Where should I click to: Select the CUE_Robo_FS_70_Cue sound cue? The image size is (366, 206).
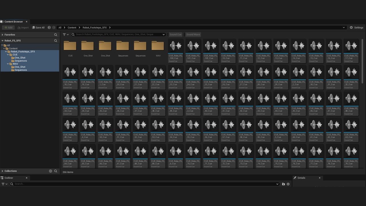pos(193,156)
